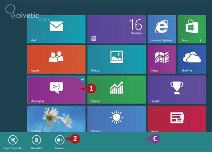212x152 pixels.
Task: Open the Desktop tile with daisies
Action: (56, 119)
